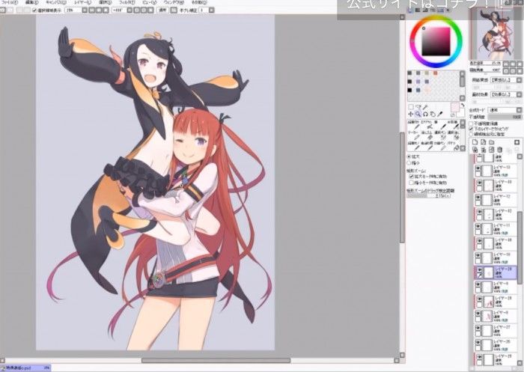This screenshot has height=372, width=524.
Task: Open the 画材効果 effect dropdown
Action: [x=519, y=95]
